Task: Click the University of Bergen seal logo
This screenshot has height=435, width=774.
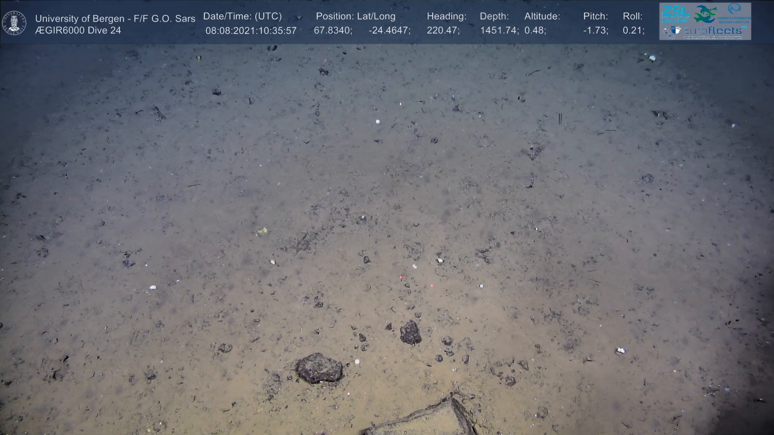Action: click(x=14, y=23)
